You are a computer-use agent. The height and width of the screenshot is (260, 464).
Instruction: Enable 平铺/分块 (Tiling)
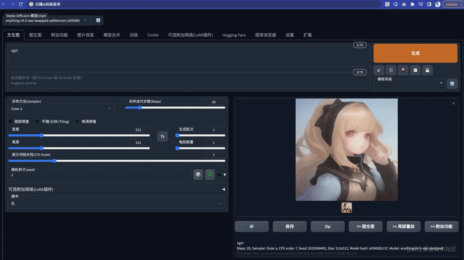click(37, 121)
